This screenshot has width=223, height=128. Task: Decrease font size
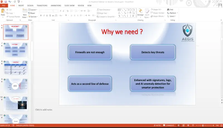(x=64, y=11)
